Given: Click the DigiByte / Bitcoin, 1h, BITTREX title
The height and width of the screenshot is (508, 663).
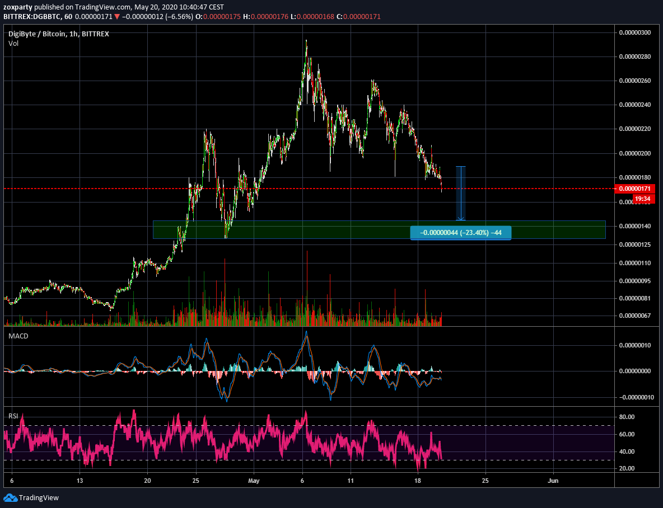Looking at the screenshot, I should tap(59, 34).
